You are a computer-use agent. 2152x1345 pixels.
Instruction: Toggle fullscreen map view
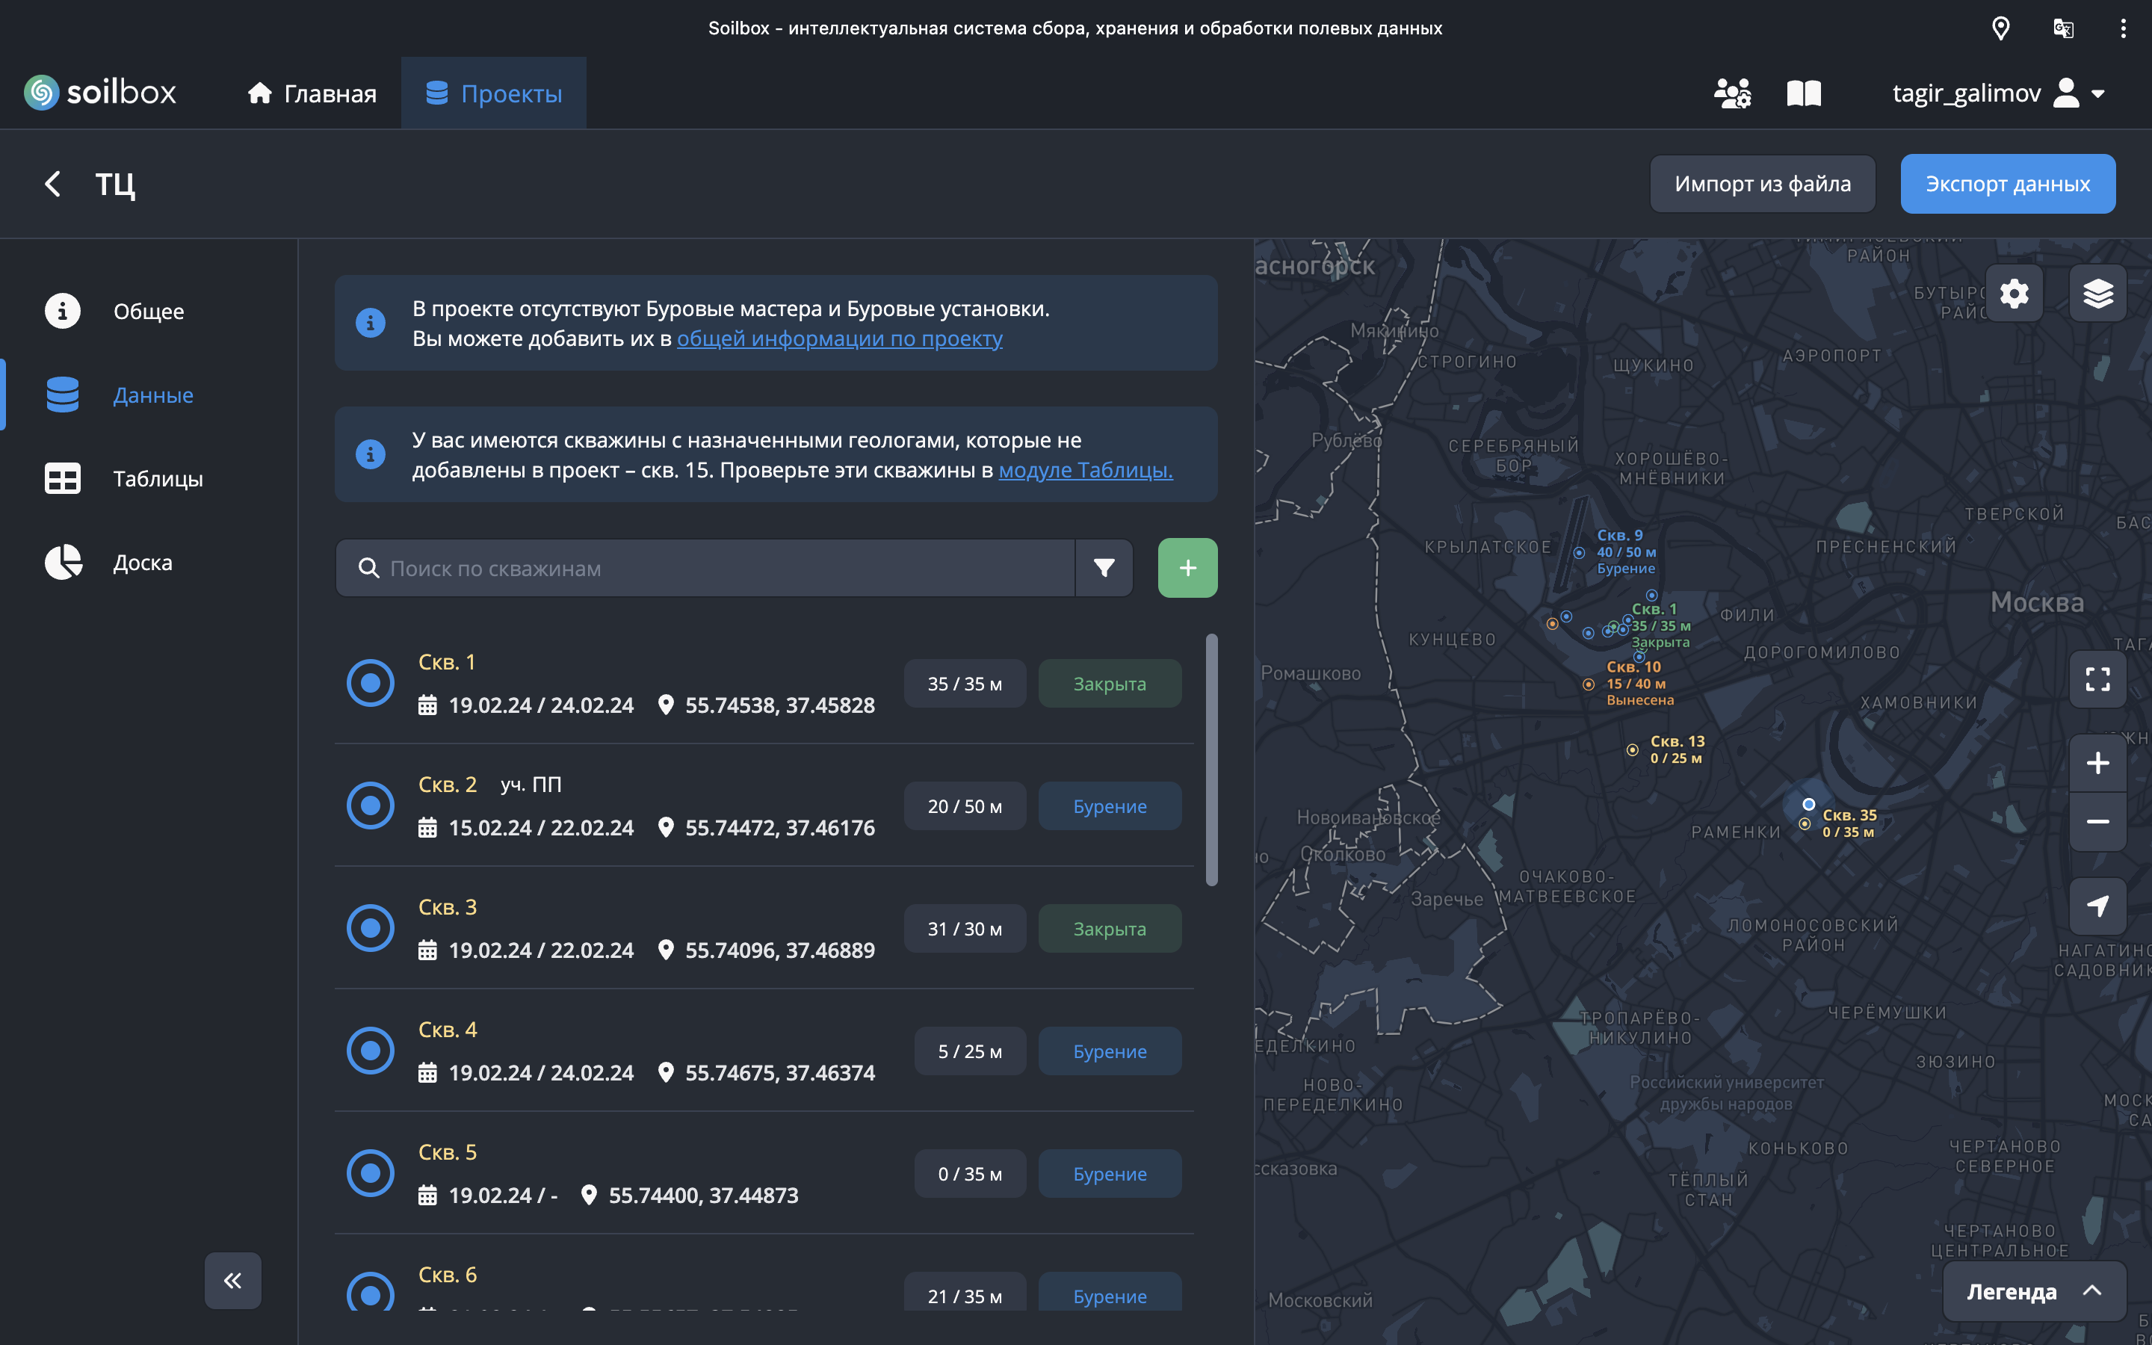point(2097,680)
